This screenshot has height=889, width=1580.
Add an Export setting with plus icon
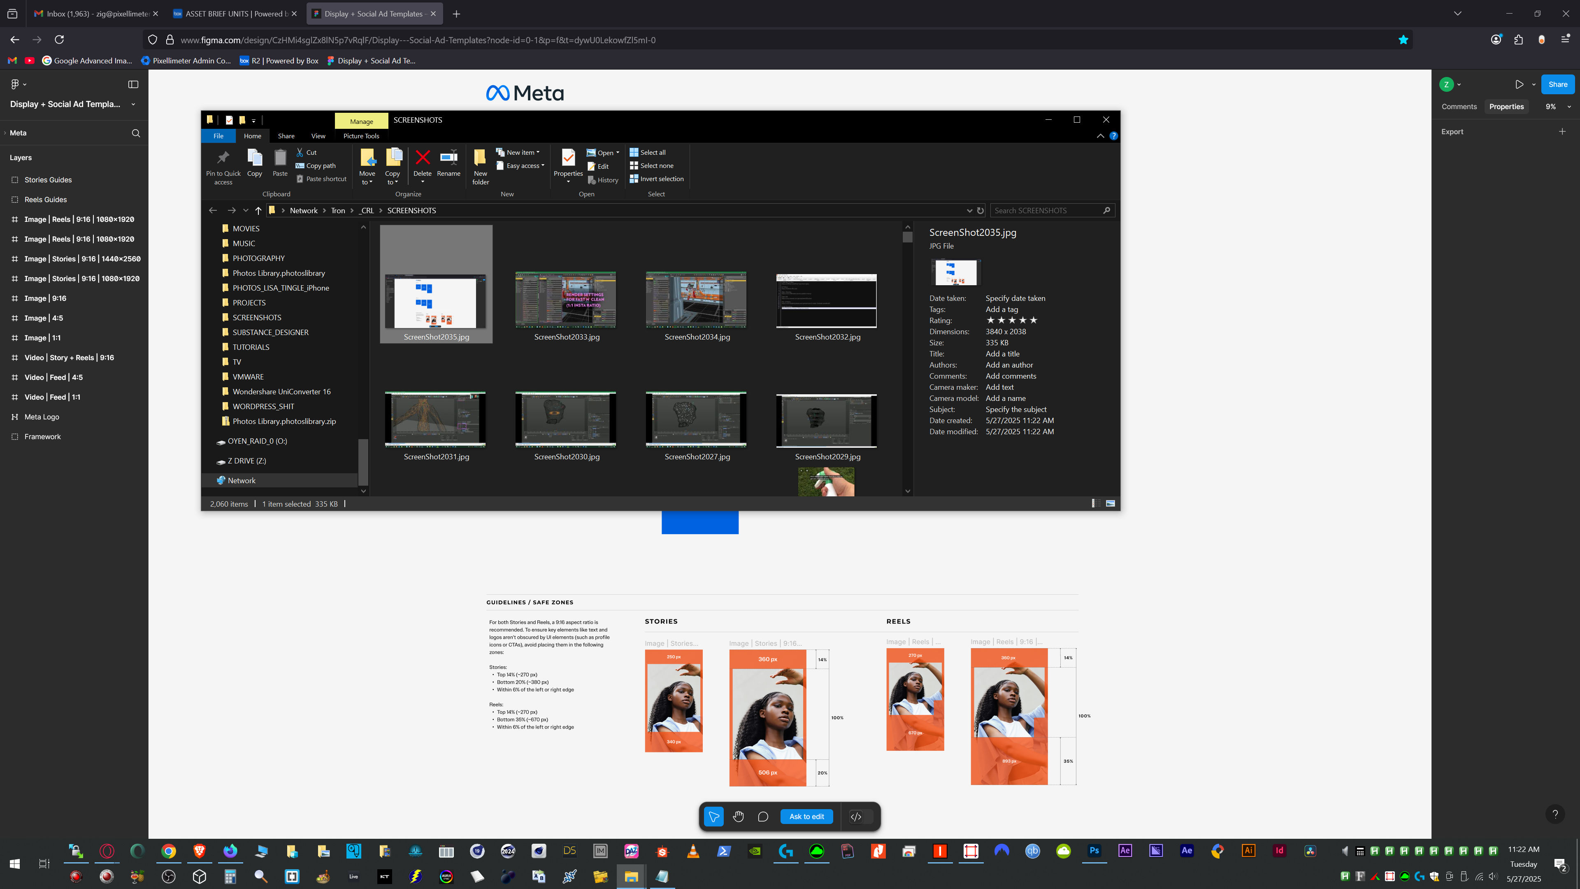tap(1562, 131)
